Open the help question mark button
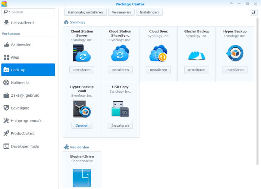 point(231,4)
